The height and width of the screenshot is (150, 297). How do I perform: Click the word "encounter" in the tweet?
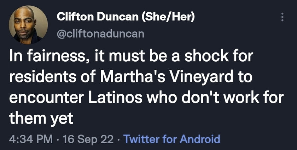click(x=47, y=98)
